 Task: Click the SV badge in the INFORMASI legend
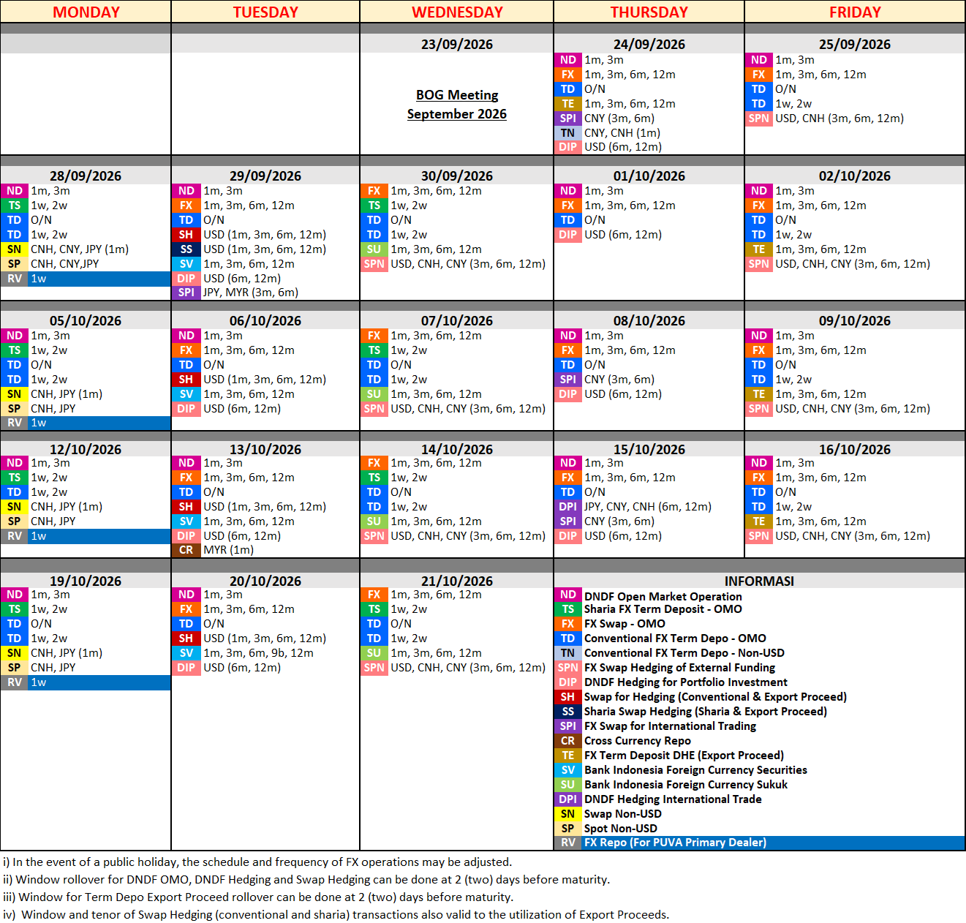[x=568, y=770]
